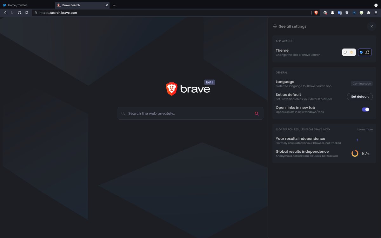
Task: Select the dark theme option
Action: click(365, 52)
